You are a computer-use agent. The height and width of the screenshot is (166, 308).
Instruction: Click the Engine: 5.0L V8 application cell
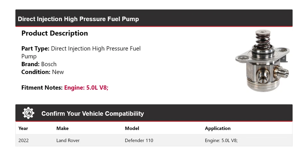(x=221, y=140)
